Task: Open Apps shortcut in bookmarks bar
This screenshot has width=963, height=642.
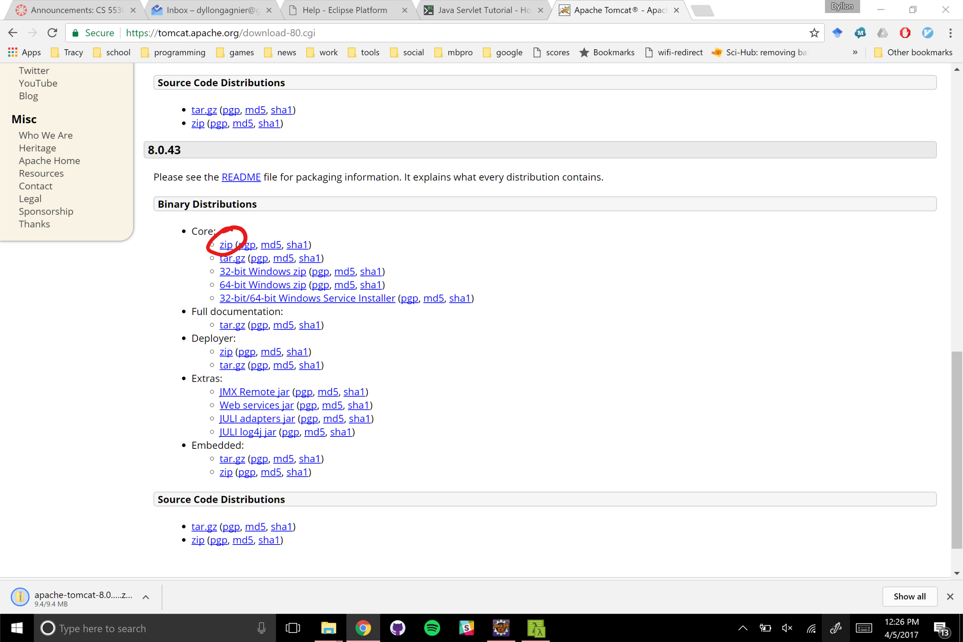Action: click(x=25, y=53)
